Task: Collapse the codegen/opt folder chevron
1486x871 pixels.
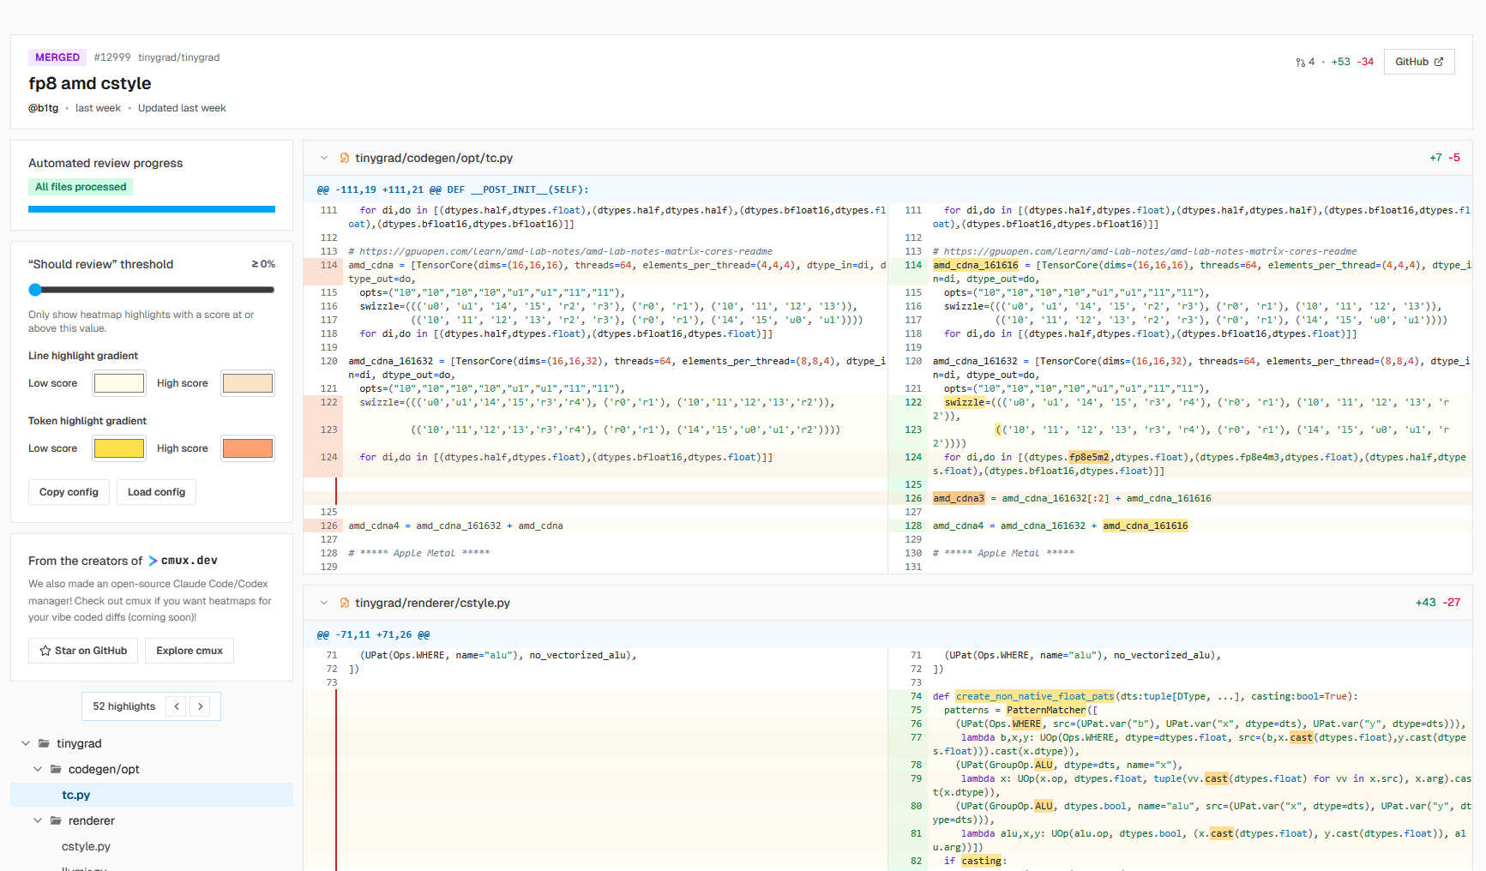Action: [x=38, y=769]
